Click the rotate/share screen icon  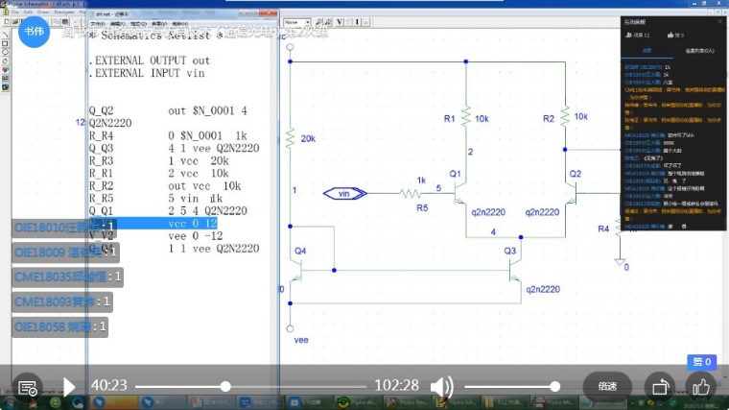(x=660, y=387)
